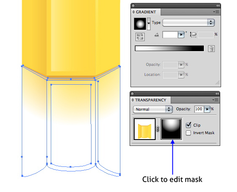Click the gradient angle icon
Image resolution: width=237 pixels, height=192 pixels.
point(156,35)
